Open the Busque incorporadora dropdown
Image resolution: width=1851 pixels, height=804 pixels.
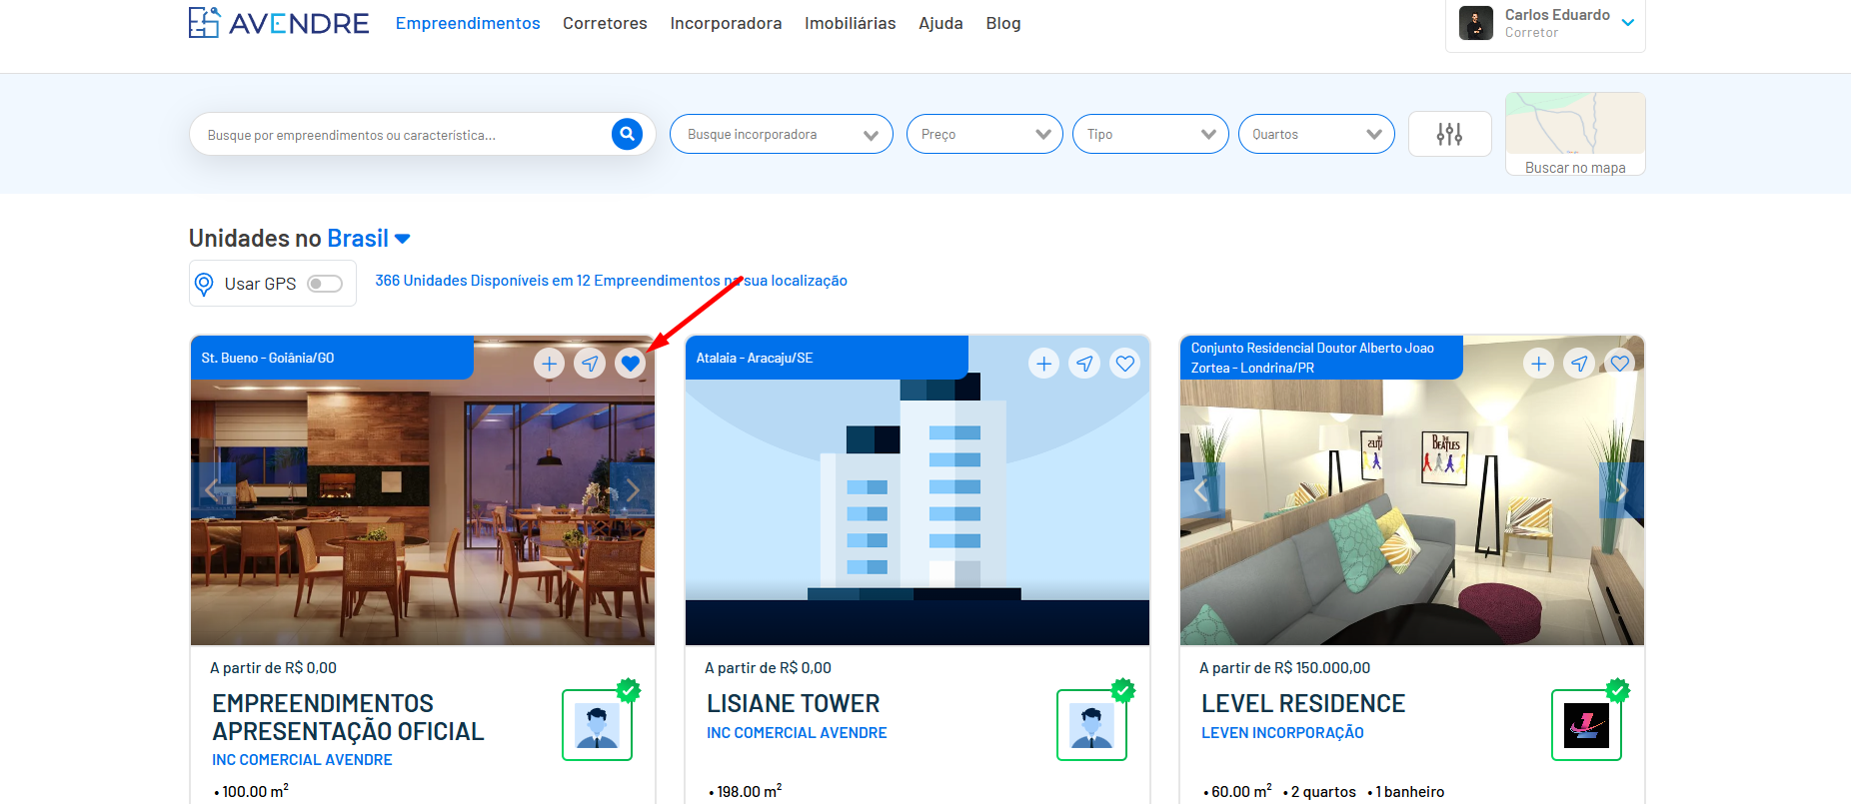pos(782,134)
